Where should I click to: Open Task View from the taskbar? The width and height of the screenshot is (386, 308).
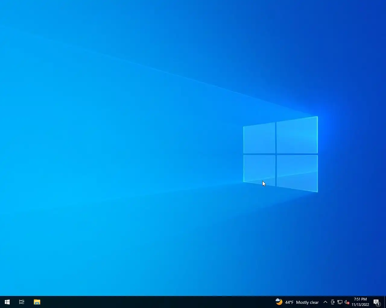(x=22, y=302)
